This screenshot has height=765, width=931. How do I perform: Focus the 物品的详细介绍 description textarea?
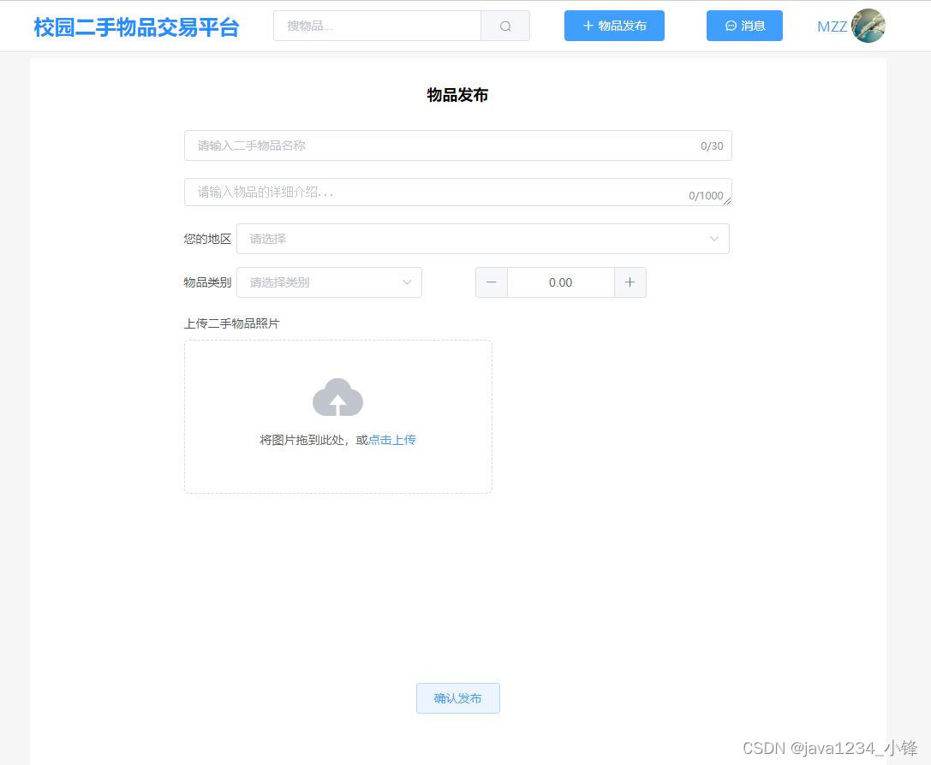pyautogui.click(x=457, y=193)
